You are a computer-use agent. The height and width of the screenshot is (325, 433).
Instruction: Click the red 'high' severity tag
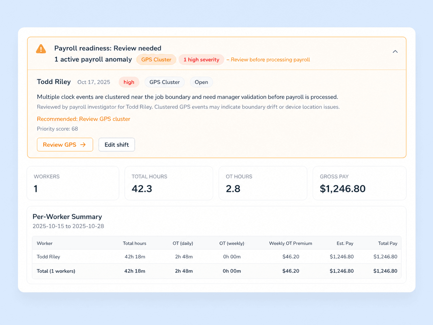(129, 82)
